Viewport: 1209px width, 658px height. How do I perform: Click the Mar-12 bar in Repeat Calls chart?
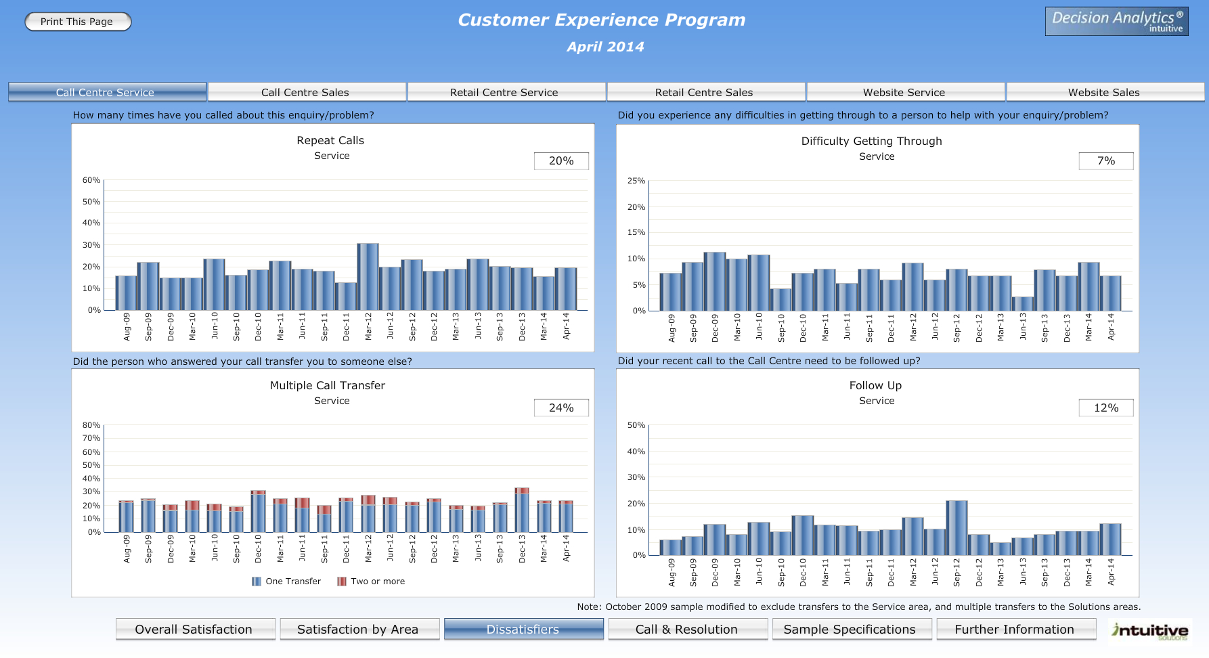pos(368,278)
